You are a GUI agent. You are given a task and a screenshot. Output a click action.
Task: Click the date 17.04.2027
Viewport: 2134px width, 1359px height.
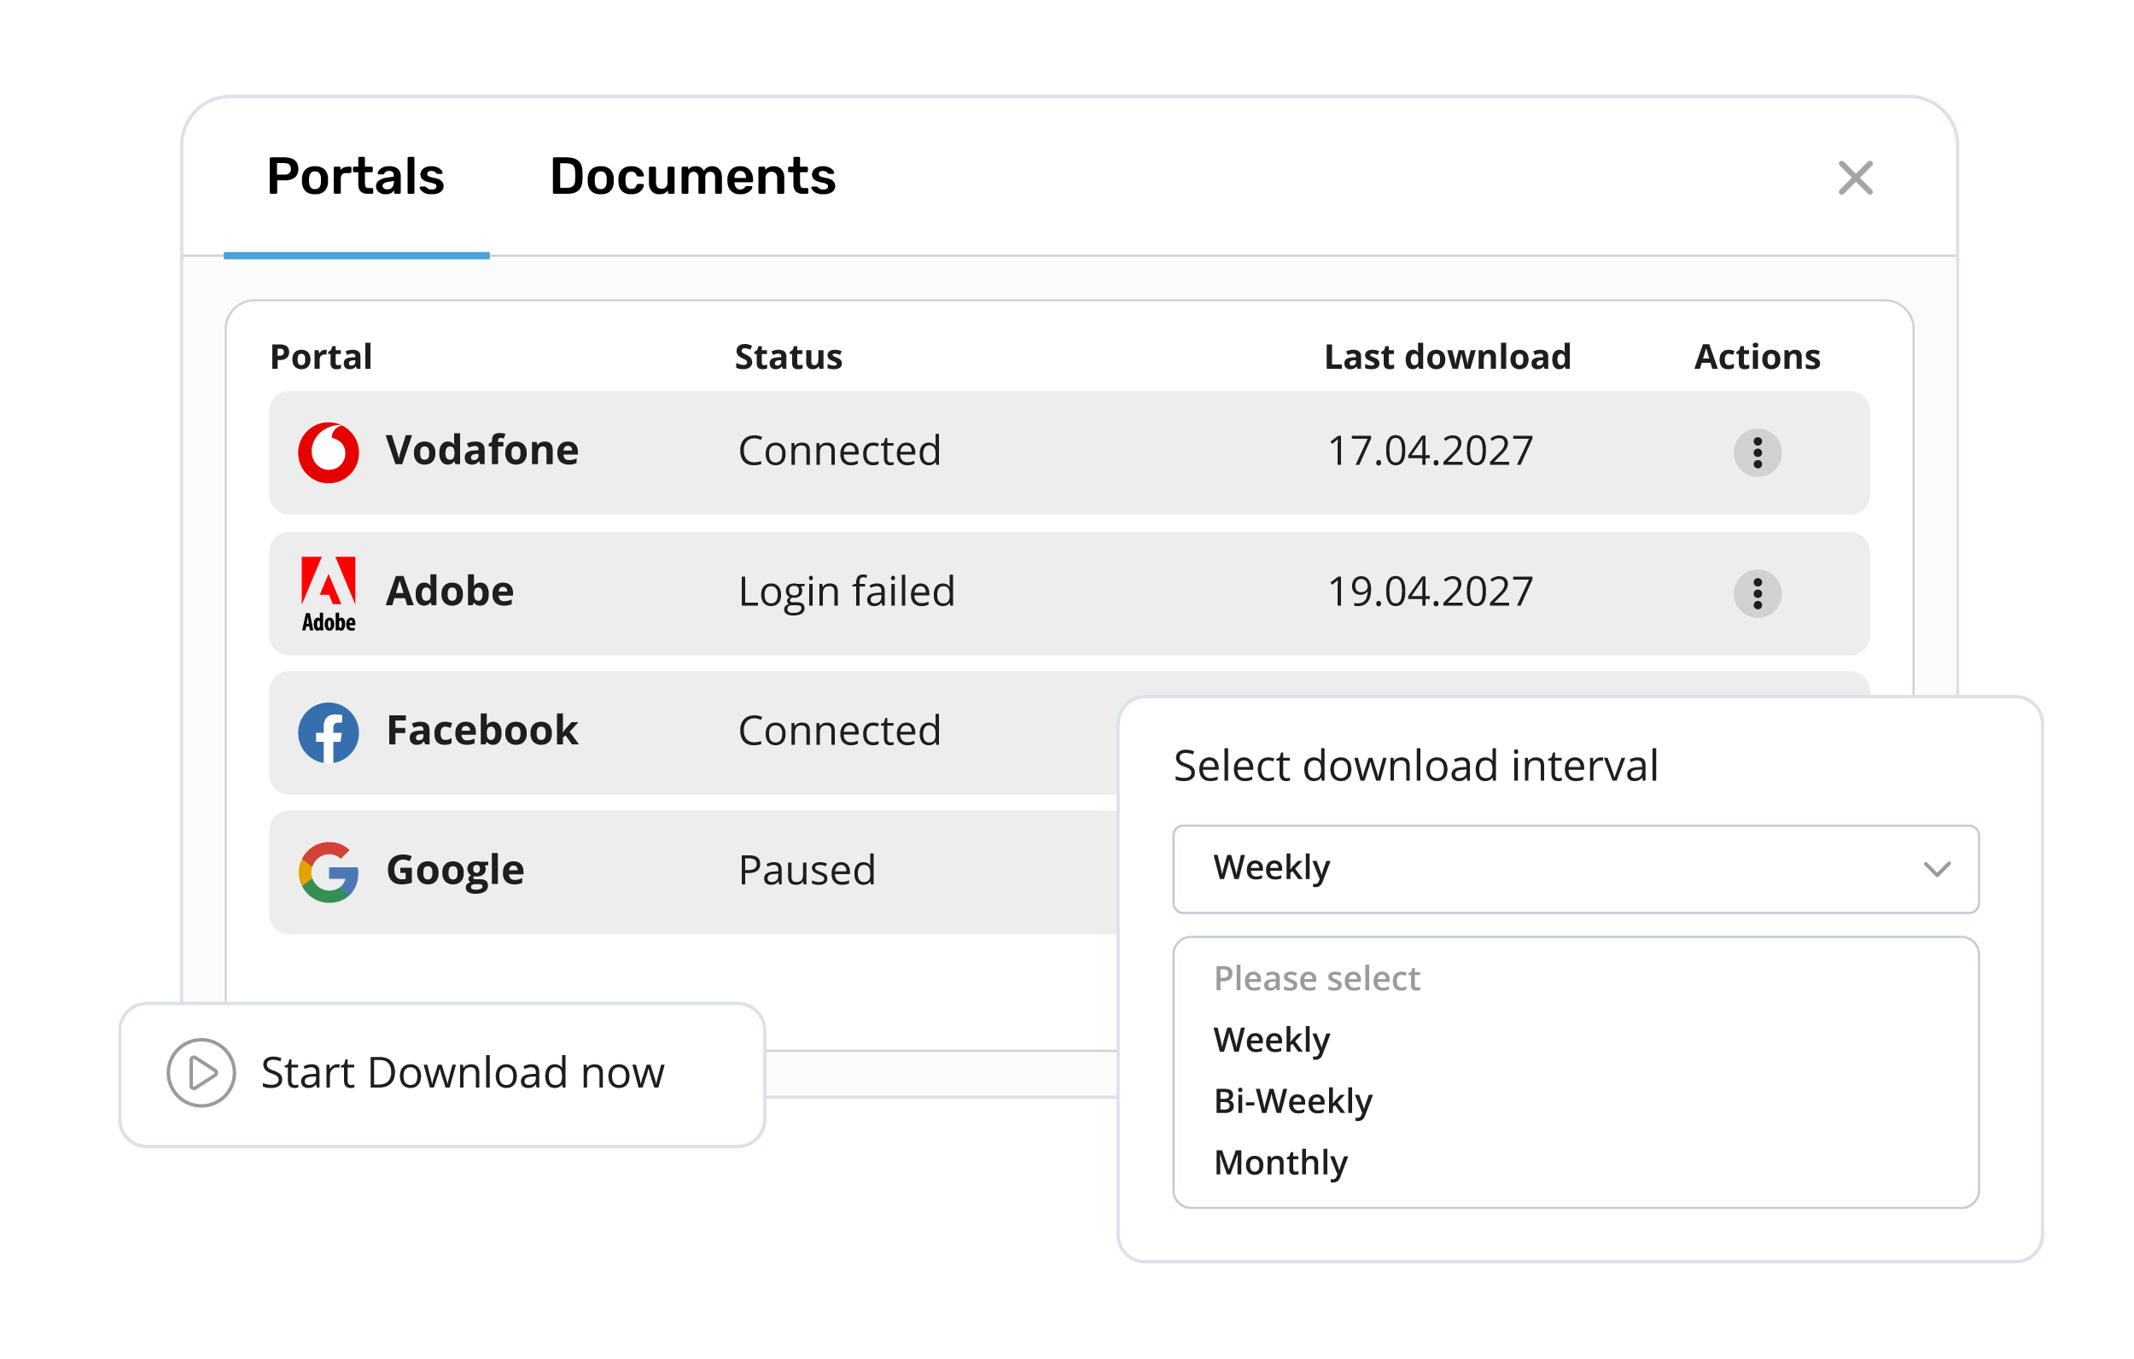(x=1430, y=451)
